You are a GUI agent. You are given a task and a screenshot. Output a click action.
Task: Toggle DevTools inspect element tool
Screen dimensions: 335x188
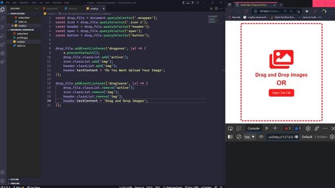230,128
